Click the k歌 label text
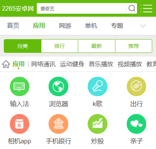156x149 pixels. coord(98,104)
